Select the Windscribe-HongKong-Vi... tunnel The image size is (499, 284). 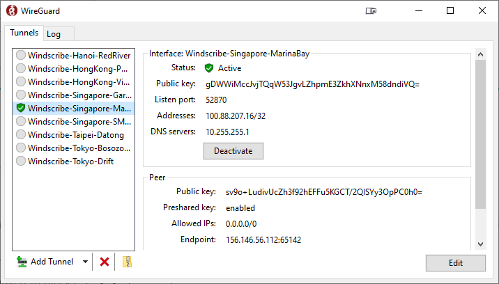pos(73,81)
